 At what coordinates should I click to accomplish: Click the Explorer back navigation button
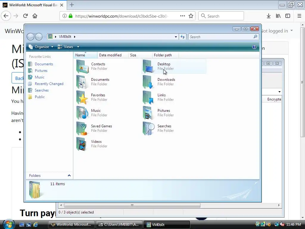tap(30, 37)
